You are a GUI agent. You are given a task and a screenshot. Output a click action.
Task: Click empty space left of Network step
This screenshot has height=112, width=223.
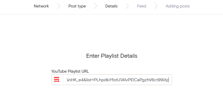(x=16, y=6)
